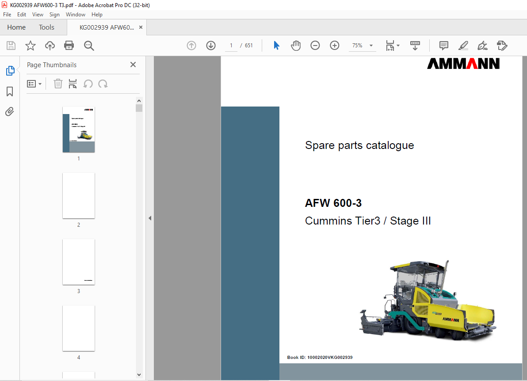
Task: Click thumbnail panel scroll down arrow
Action: [x=139, y=375]
